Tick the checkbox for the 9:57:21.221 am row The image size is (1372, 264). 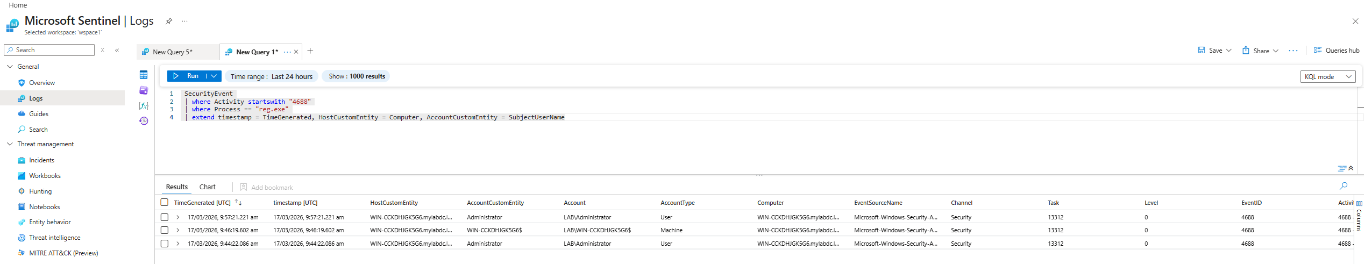[x=165, y=217]
